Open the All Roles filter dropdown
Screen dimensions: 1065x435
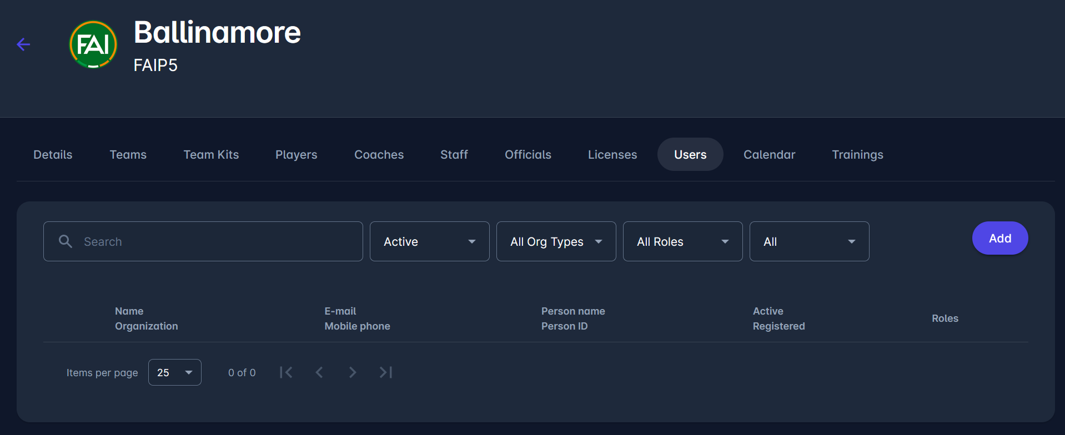tap(682, 241)
